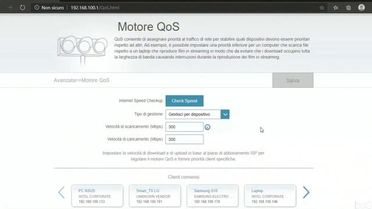Click the 'Velocità di caricamento (Mbps):' label
Image resolution: width=372 pixels, height=209 pixels.
135,139
